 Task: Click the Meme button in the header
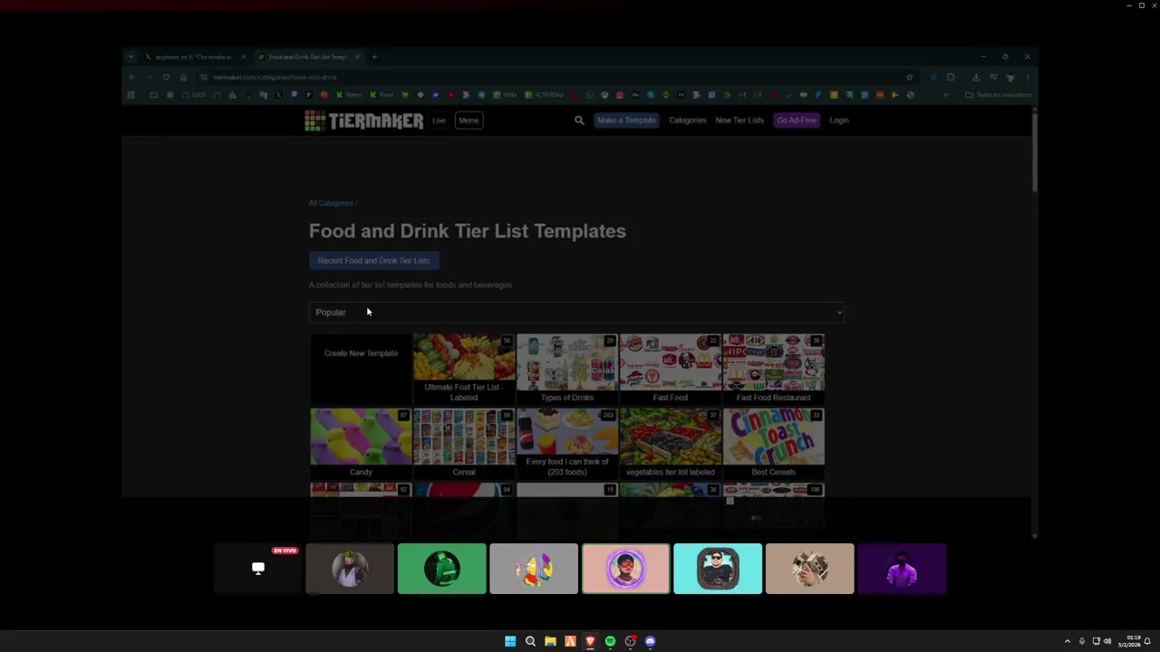coord(469,120)
